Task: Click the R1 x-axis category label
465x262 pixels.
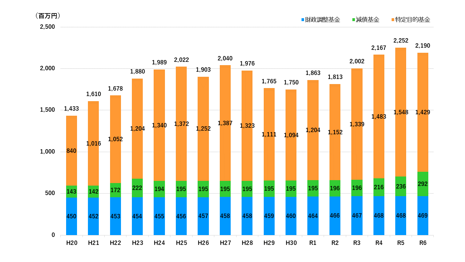Action: [313, 243]
